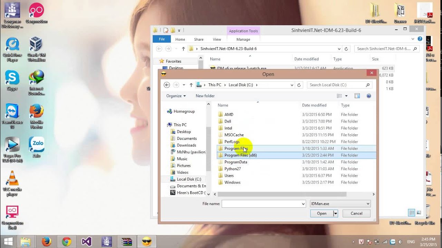Viewport: 442px width, 248px height.
Task: Select Local Disk (C:) in navigation pane
Action: pyautogui.click(x=189, y=179)
